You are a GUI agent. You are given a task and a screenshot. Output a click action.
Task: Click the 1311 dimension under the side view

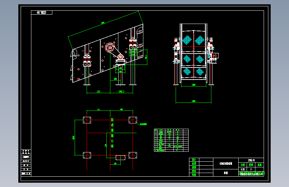(x=98, y=92)
